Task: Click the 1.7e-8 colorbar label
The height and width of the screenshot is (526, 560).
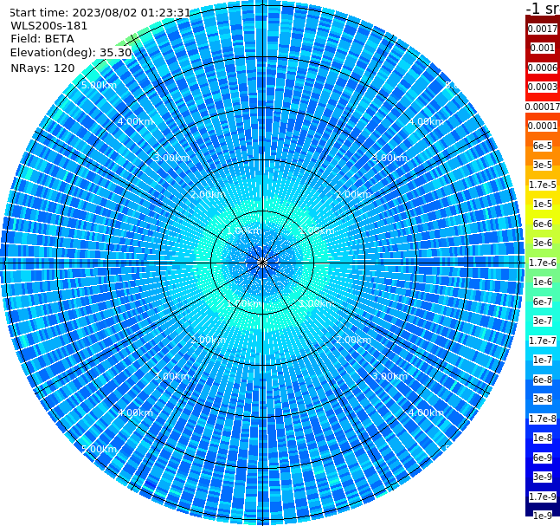Action: pyautogui.click(x=543, y=419)
